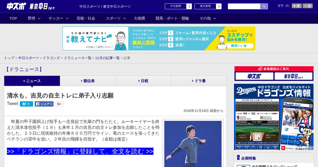
Task: Click ドラゴンズ breadcrumb link
Action: pyautogui.click(x=51, y=58)
